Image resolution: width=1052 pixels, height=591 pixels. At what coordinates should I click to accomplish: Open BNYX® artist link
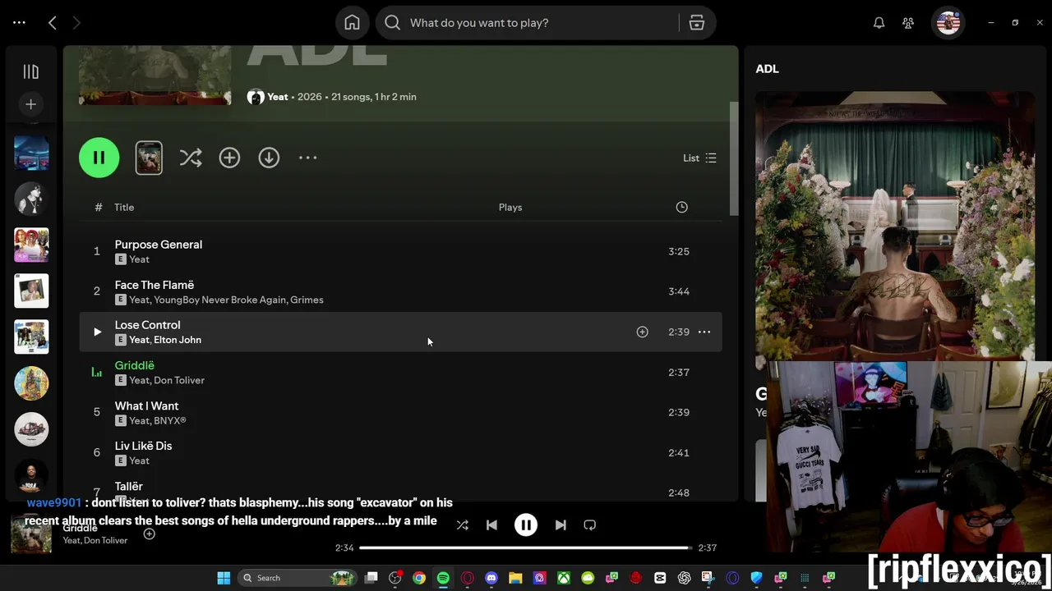click(x=170, y=420)
